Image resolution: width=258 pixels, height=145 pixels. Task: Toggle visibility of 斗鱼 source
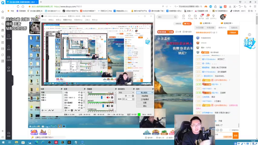(79, 92)
